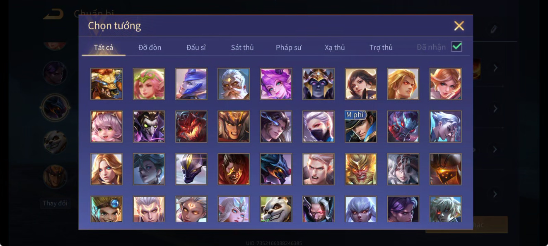548x246 pixels.
Task: Choose the masked silver-haired ninja hero
Action: (x=318, y=127)
